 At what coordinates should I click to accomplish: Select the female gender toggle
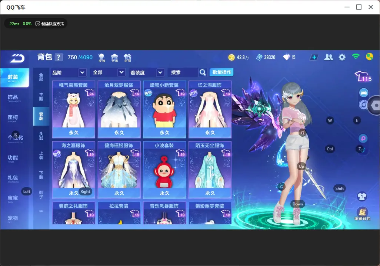coord(363,138)
